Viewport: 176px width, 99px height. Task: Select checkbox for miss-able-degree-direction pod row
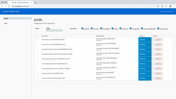(x=37, y=49)
